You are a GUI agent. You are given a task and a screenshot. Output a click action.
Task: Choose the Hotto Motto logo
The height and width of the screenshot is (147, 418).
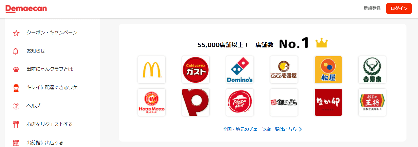pyautogui.click(x=152, y=102)
